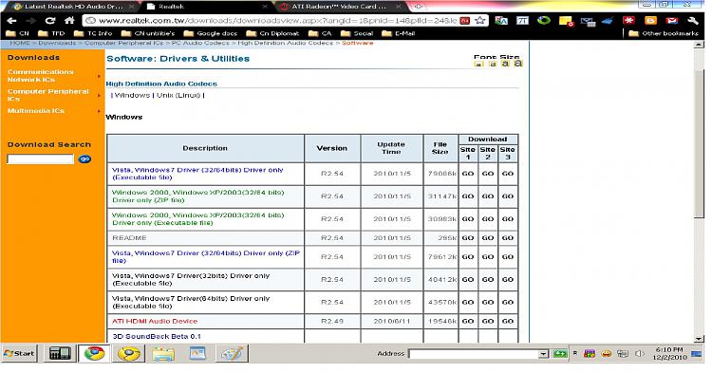
Task: Click the yellow note extension icon
Action: 566,21
